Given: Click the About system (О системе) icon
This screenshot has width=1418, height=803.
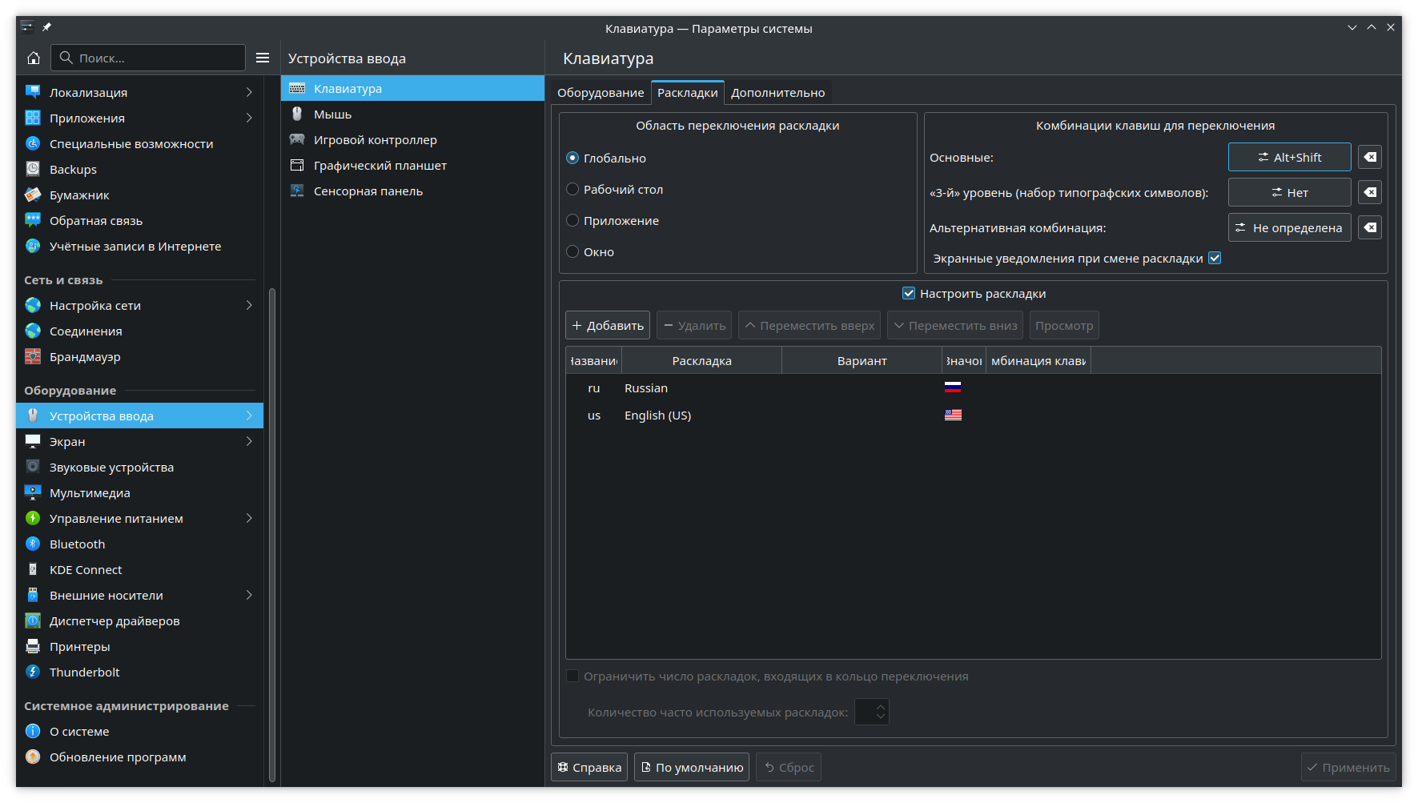Looking at the screenshot, I should coord(33,731).
